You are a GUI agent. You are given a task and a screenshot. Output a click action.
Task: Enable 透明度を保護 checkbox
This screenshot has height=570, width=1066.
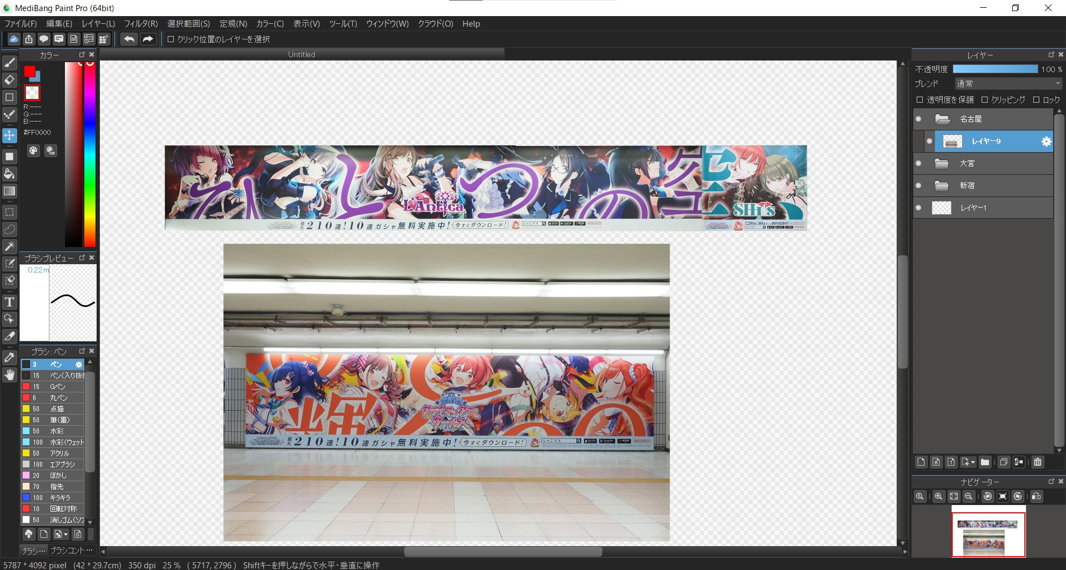coord(920,100)
